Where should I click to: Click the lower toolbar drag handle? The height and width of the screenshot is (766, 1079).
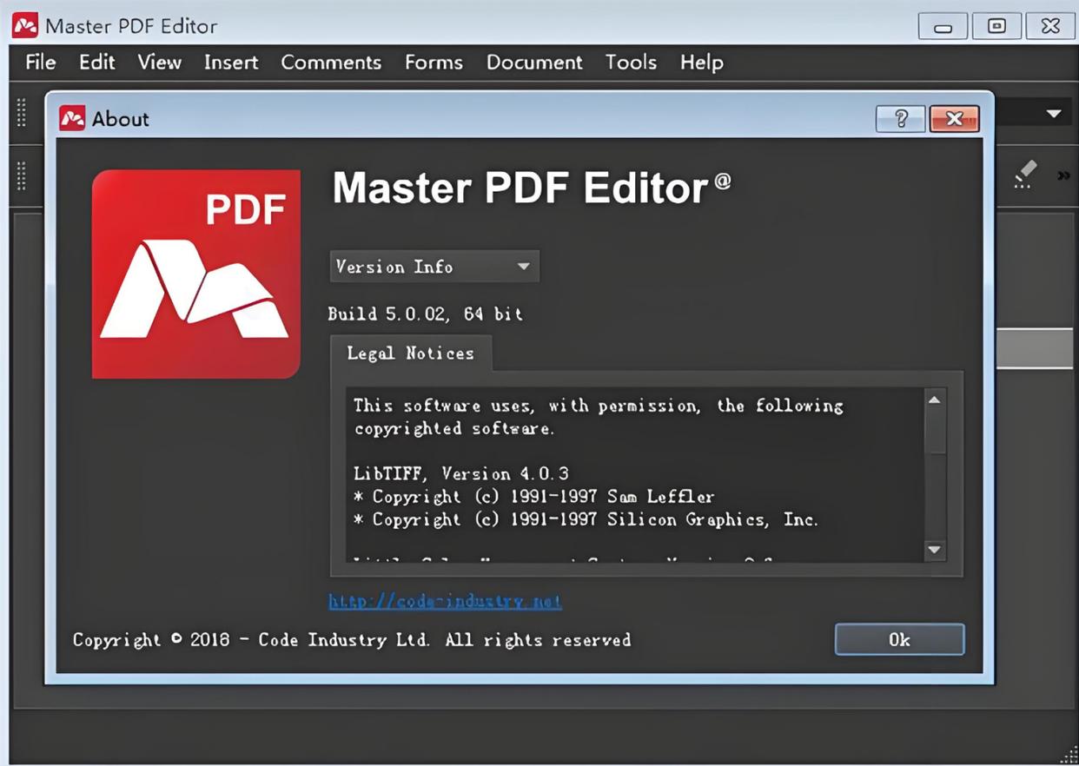tap(22, 175)
